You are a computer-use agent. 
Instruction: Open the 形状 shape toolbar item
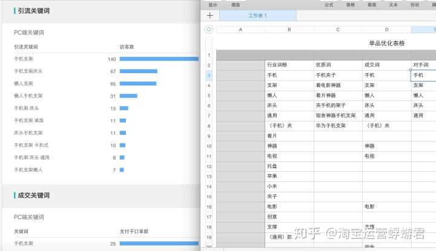[414, 4]
